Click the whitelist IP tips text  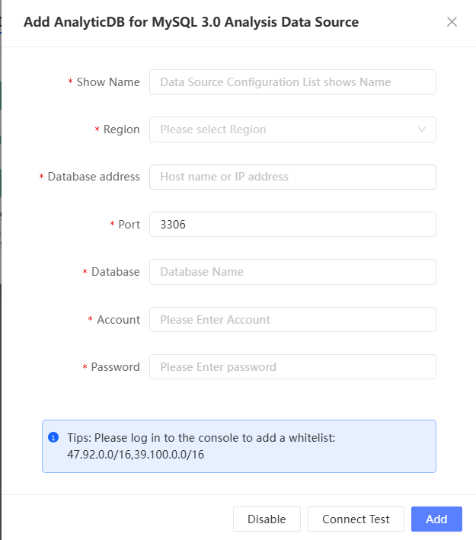(201, 446)
